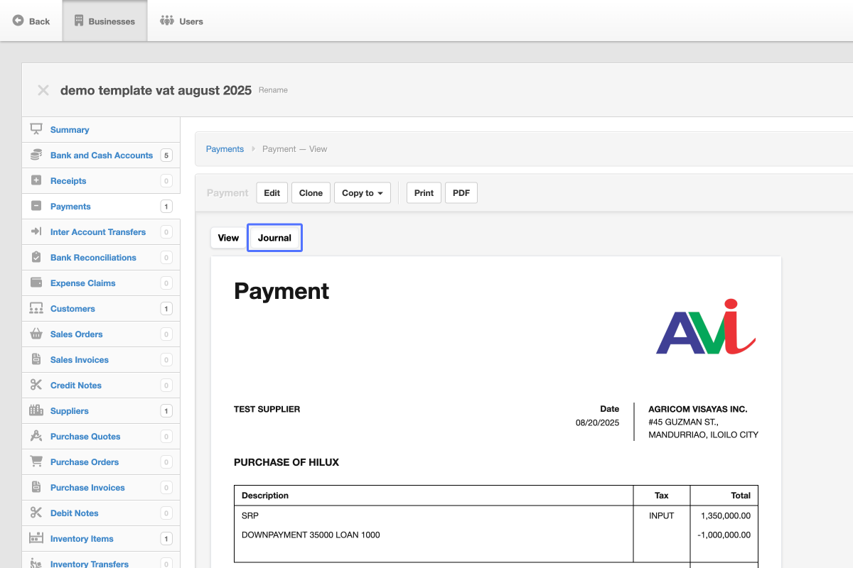
Task: Select the View tab
Action: pos(228,238)
